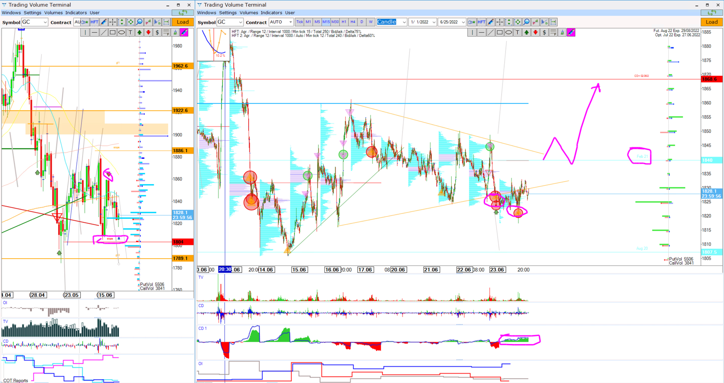
Task: Click Load button in right window
Action: click(712, 22)
